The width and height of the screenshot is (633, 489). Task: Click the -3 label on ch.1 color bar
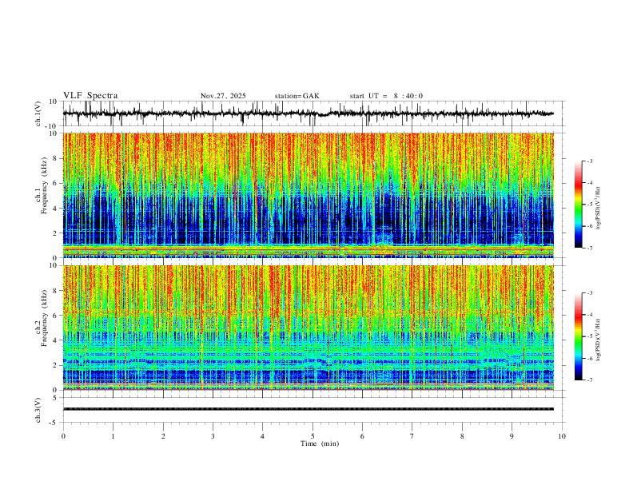(x=589, y=161)
